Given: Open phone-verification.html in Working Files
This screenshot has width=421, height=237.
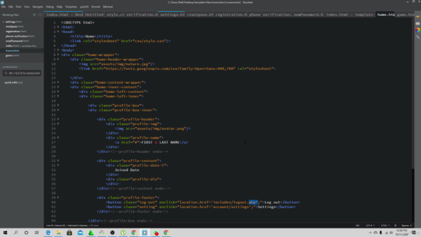Looking at the screenshot, I should click(20, 36).
